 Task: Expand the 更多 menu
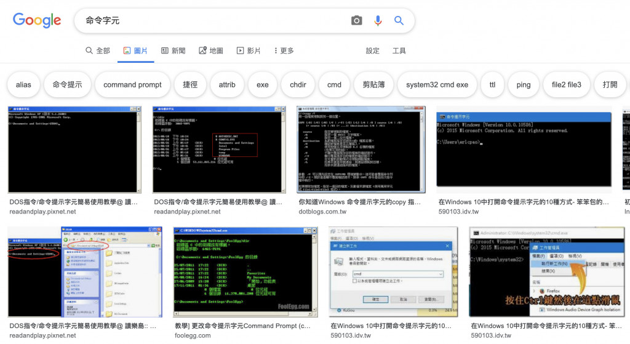click(x=284, y=50)
